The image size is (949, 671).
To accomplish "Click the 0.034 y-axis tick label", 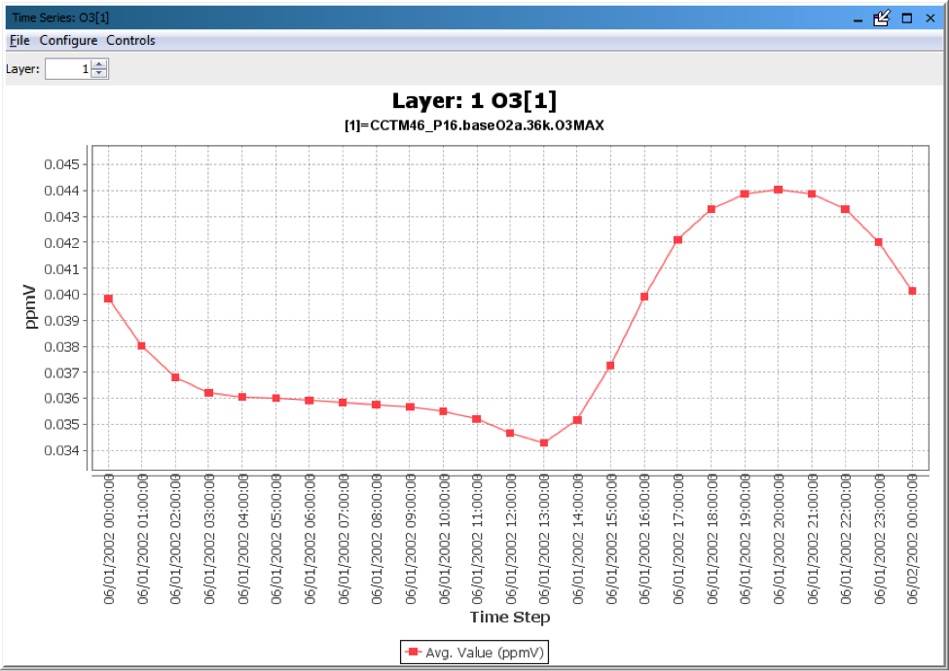I will pos(61,450).
